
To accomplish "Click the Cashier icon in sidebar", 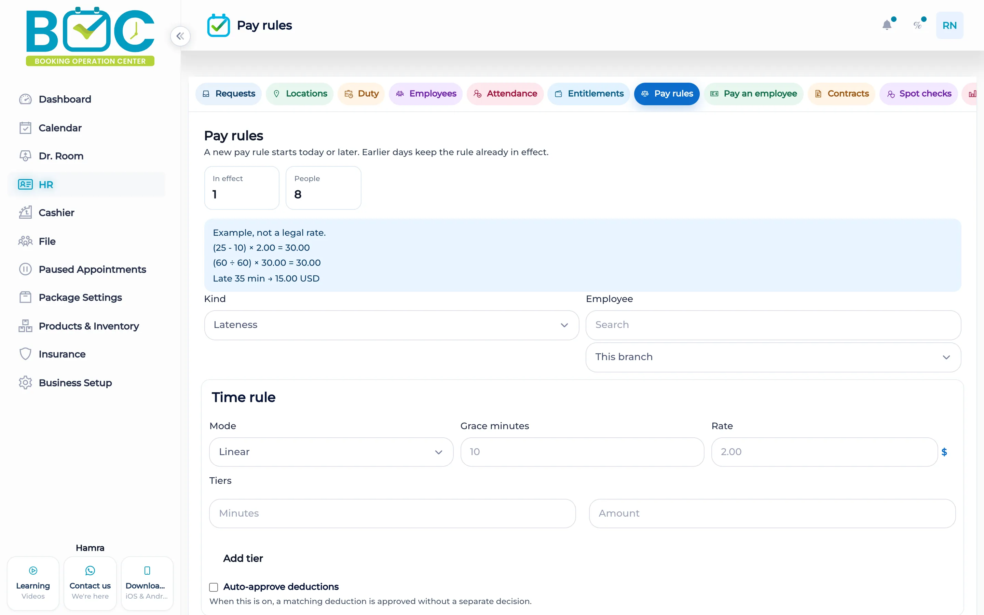I will coord(25,212).
